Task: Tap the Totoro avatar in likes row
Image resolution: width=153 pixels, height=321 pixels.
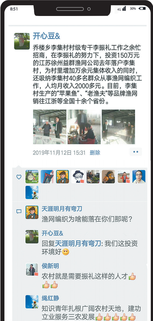Action: [32, 176]
